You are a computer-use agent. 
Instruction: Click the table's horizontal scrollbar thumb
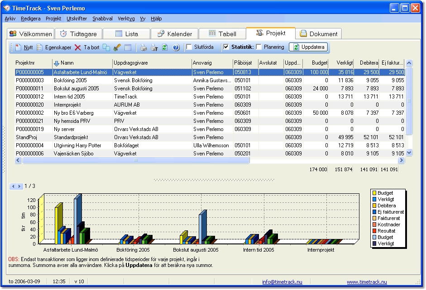point(136,160)
